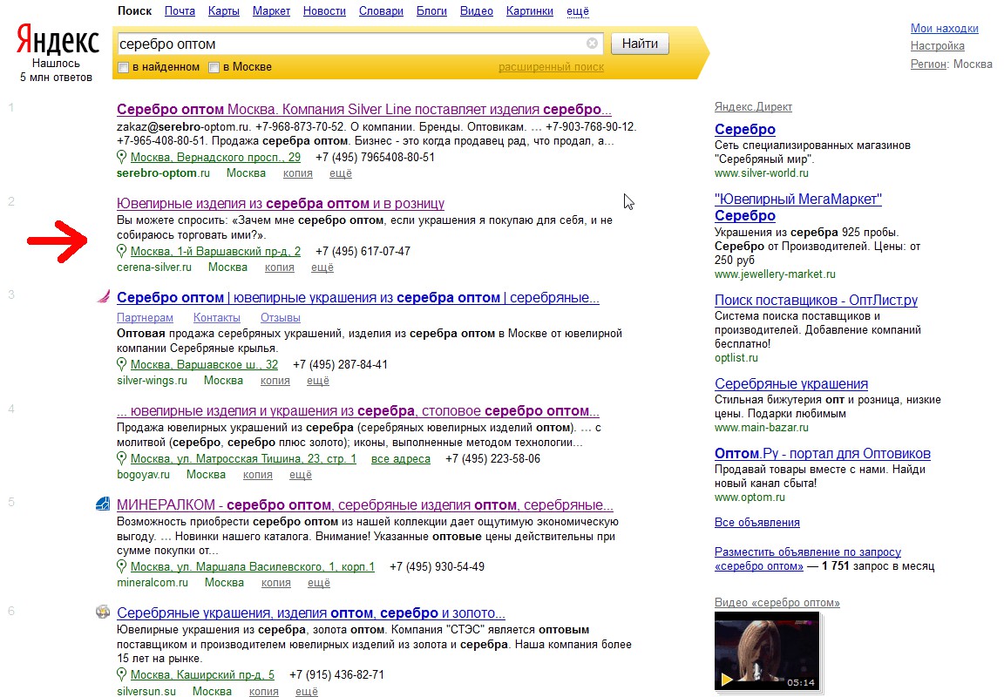Expand 'ещё' under the bogoyav.ru result
Image resolution: width=1004 pixels, height=697 pixels.
(301, 475)
